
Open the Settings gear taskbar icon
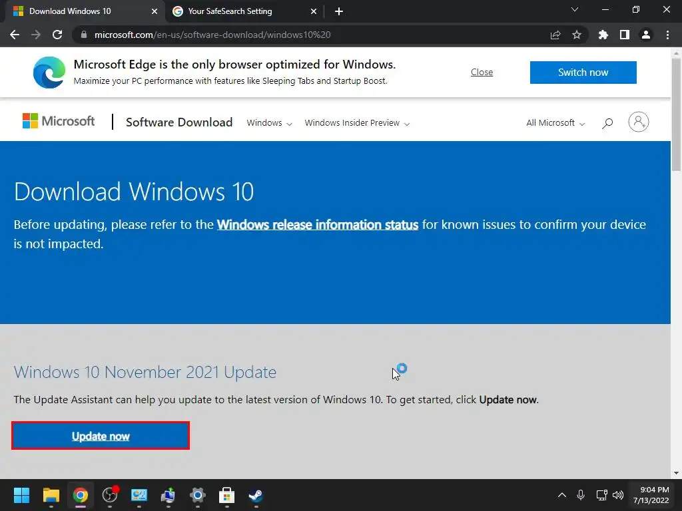[197, 495]
